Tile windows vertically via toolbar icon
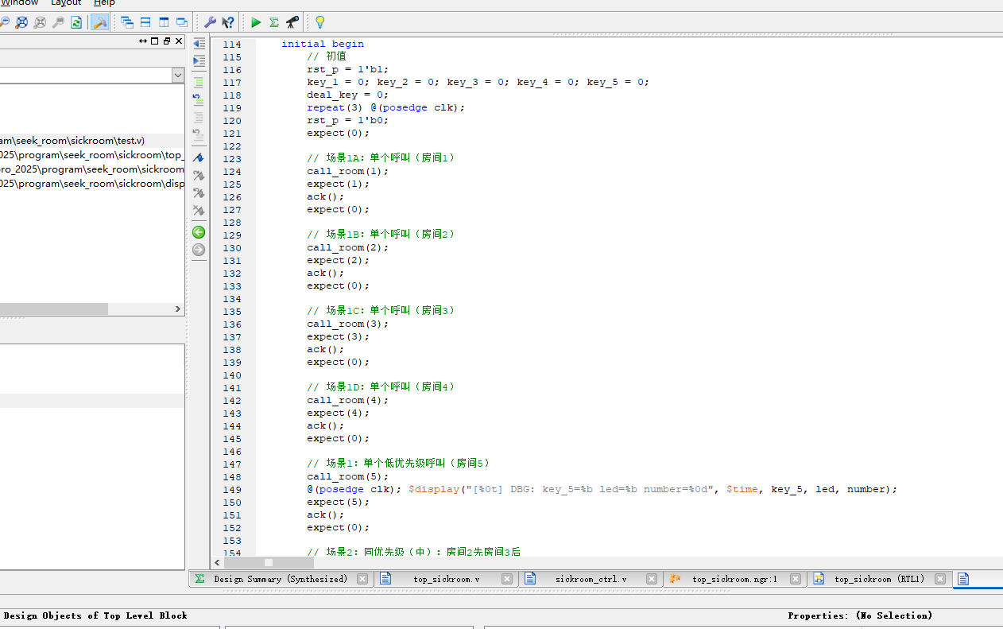The width and height of the screenshot is (1003, 629). click(x=164, y=22)
